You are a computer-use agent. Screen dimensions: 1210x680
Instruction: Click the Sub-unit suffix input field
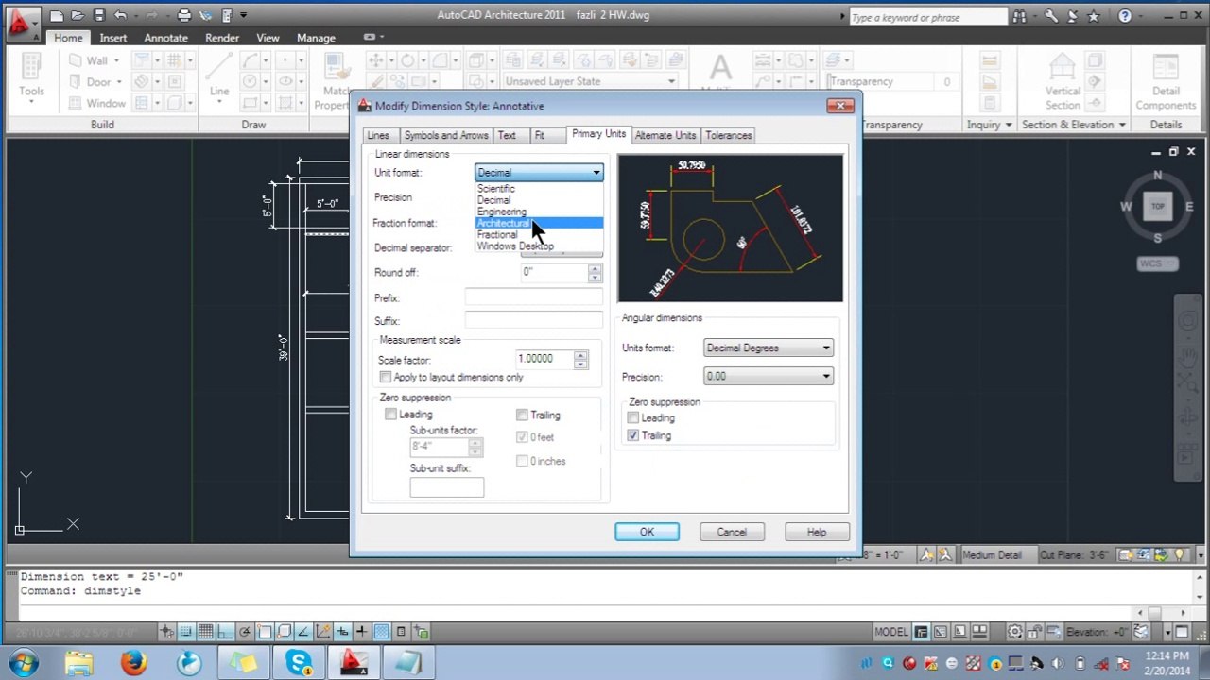(447, 487)
